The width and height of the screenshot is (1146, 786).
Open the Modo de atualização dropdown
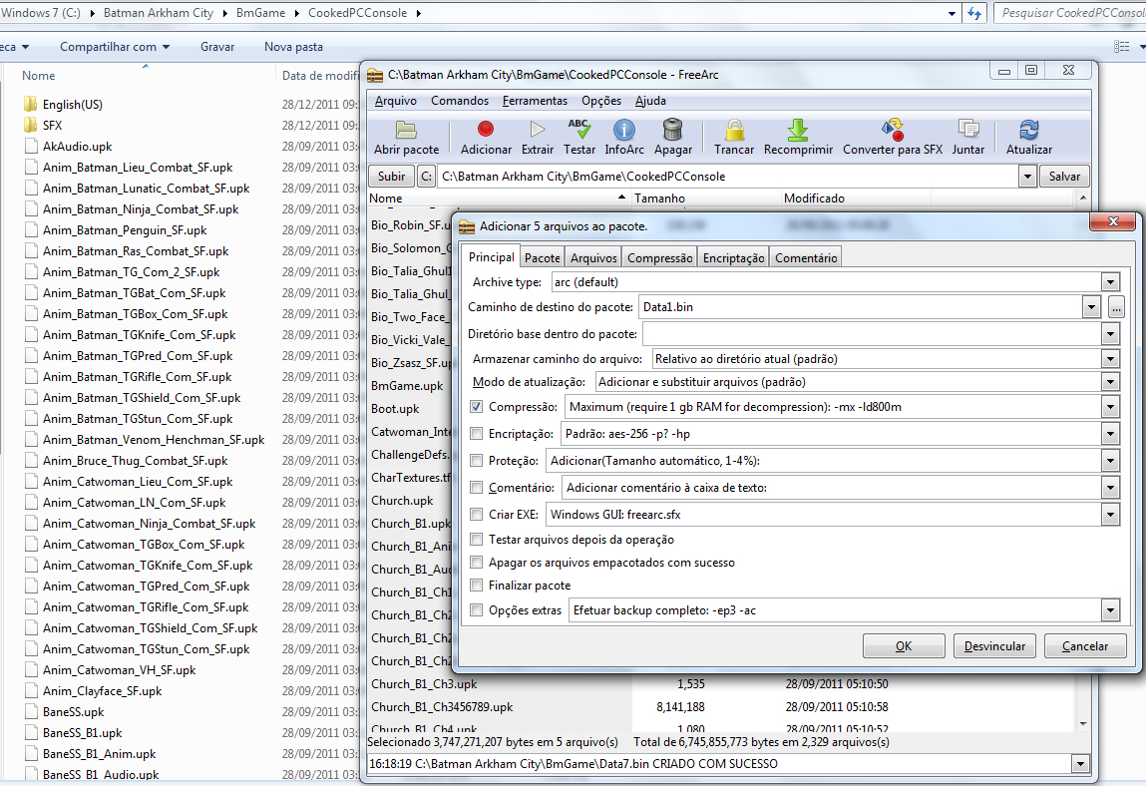(1110, 382)
